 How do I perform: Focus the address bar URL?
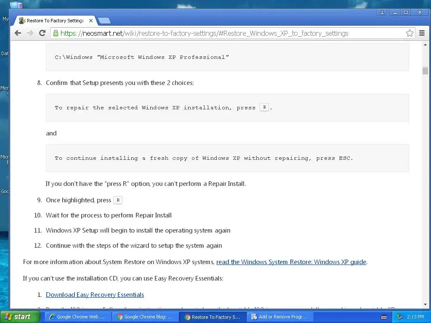[x=204, y=33]
